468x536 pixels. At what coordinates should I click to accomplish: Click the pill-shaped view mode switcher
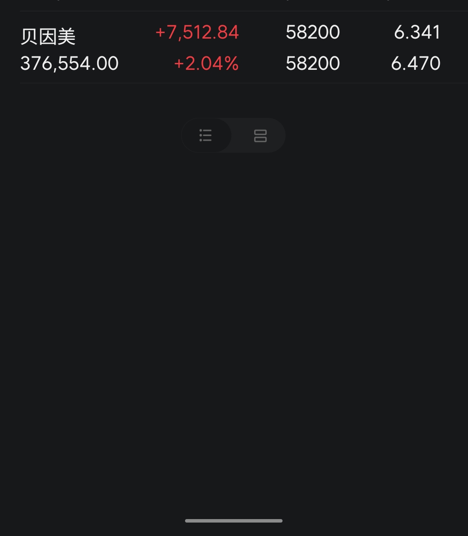point(233,135)
